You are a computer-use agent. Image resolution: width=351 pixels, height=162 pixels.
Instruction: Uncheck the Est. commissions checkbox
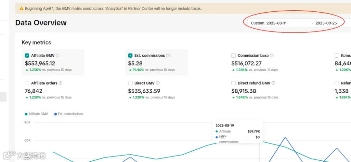(130, 55)
